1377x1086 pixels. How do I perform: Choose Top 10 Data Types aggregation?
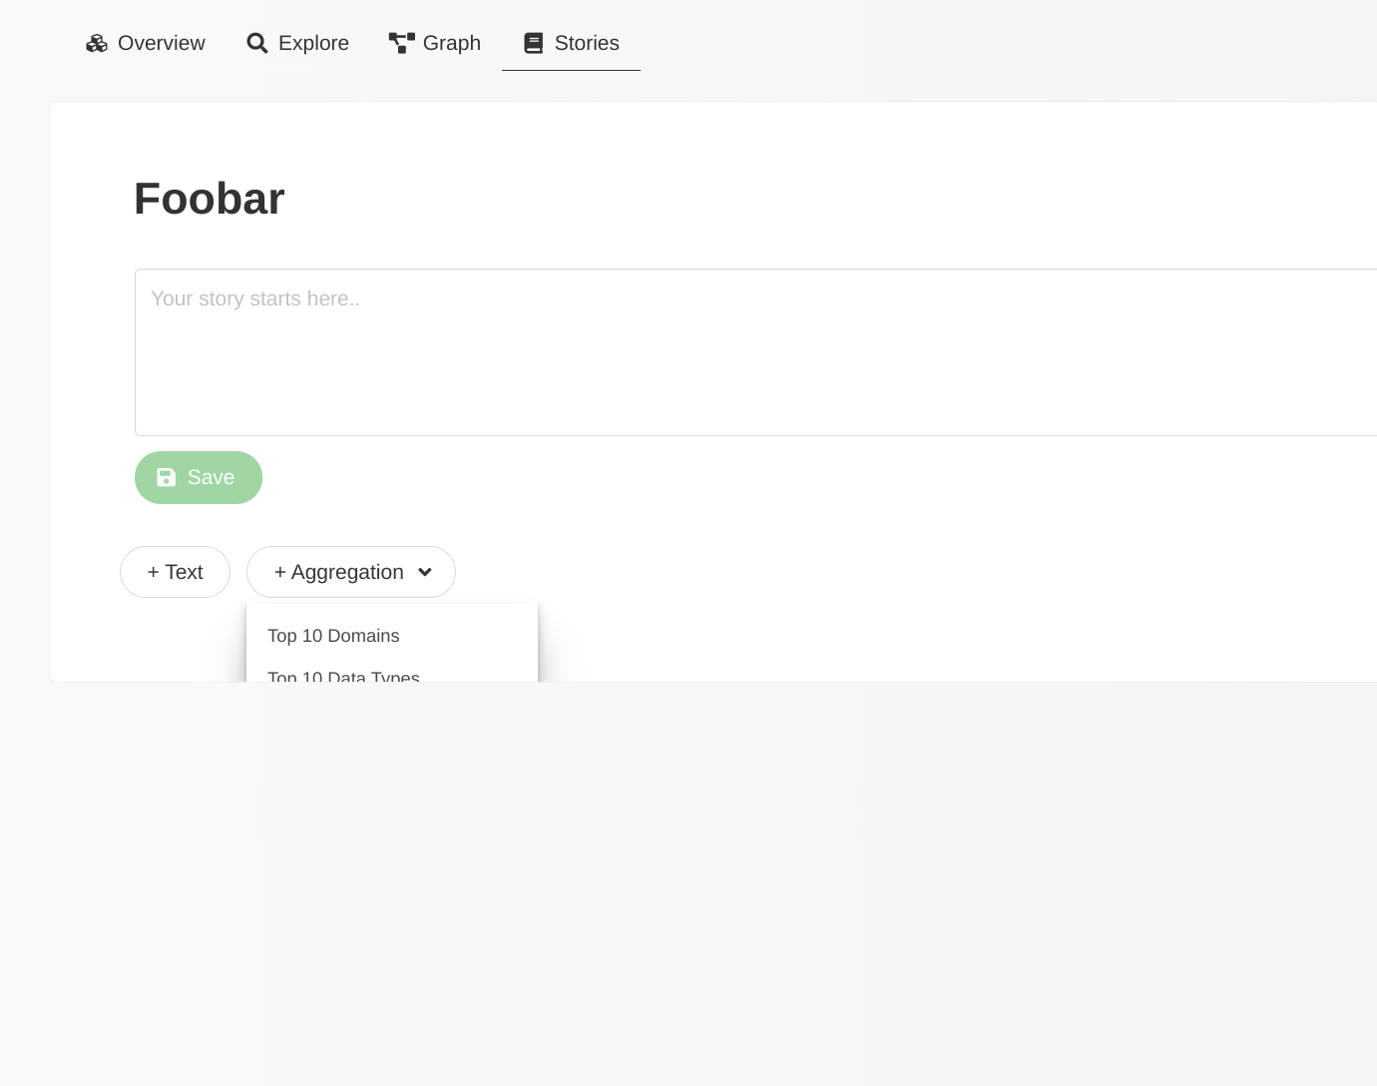click(x=343, y=678)
